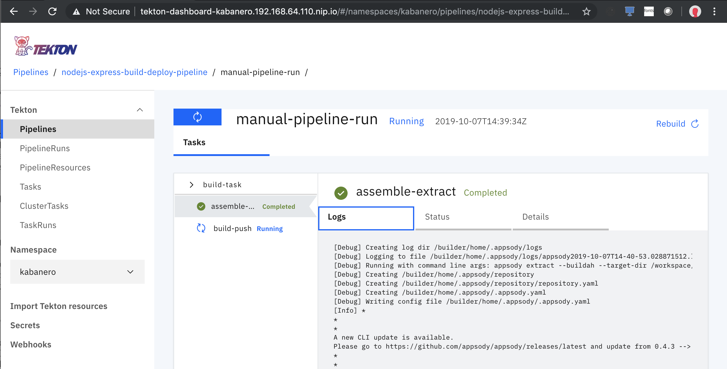Switch to the Status tab
Screen dimensions: 727x369
click(437, 217)
